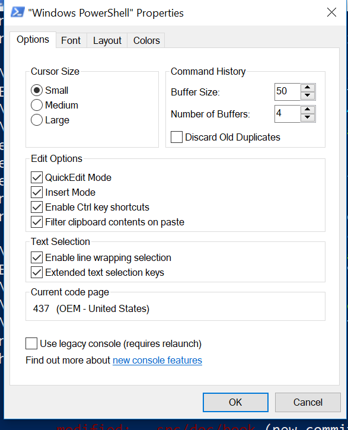The width and height of the screenshot is (348, 430).
Task: Click the PowerShell icon in the title bar
Action: [x=18, y=12]
